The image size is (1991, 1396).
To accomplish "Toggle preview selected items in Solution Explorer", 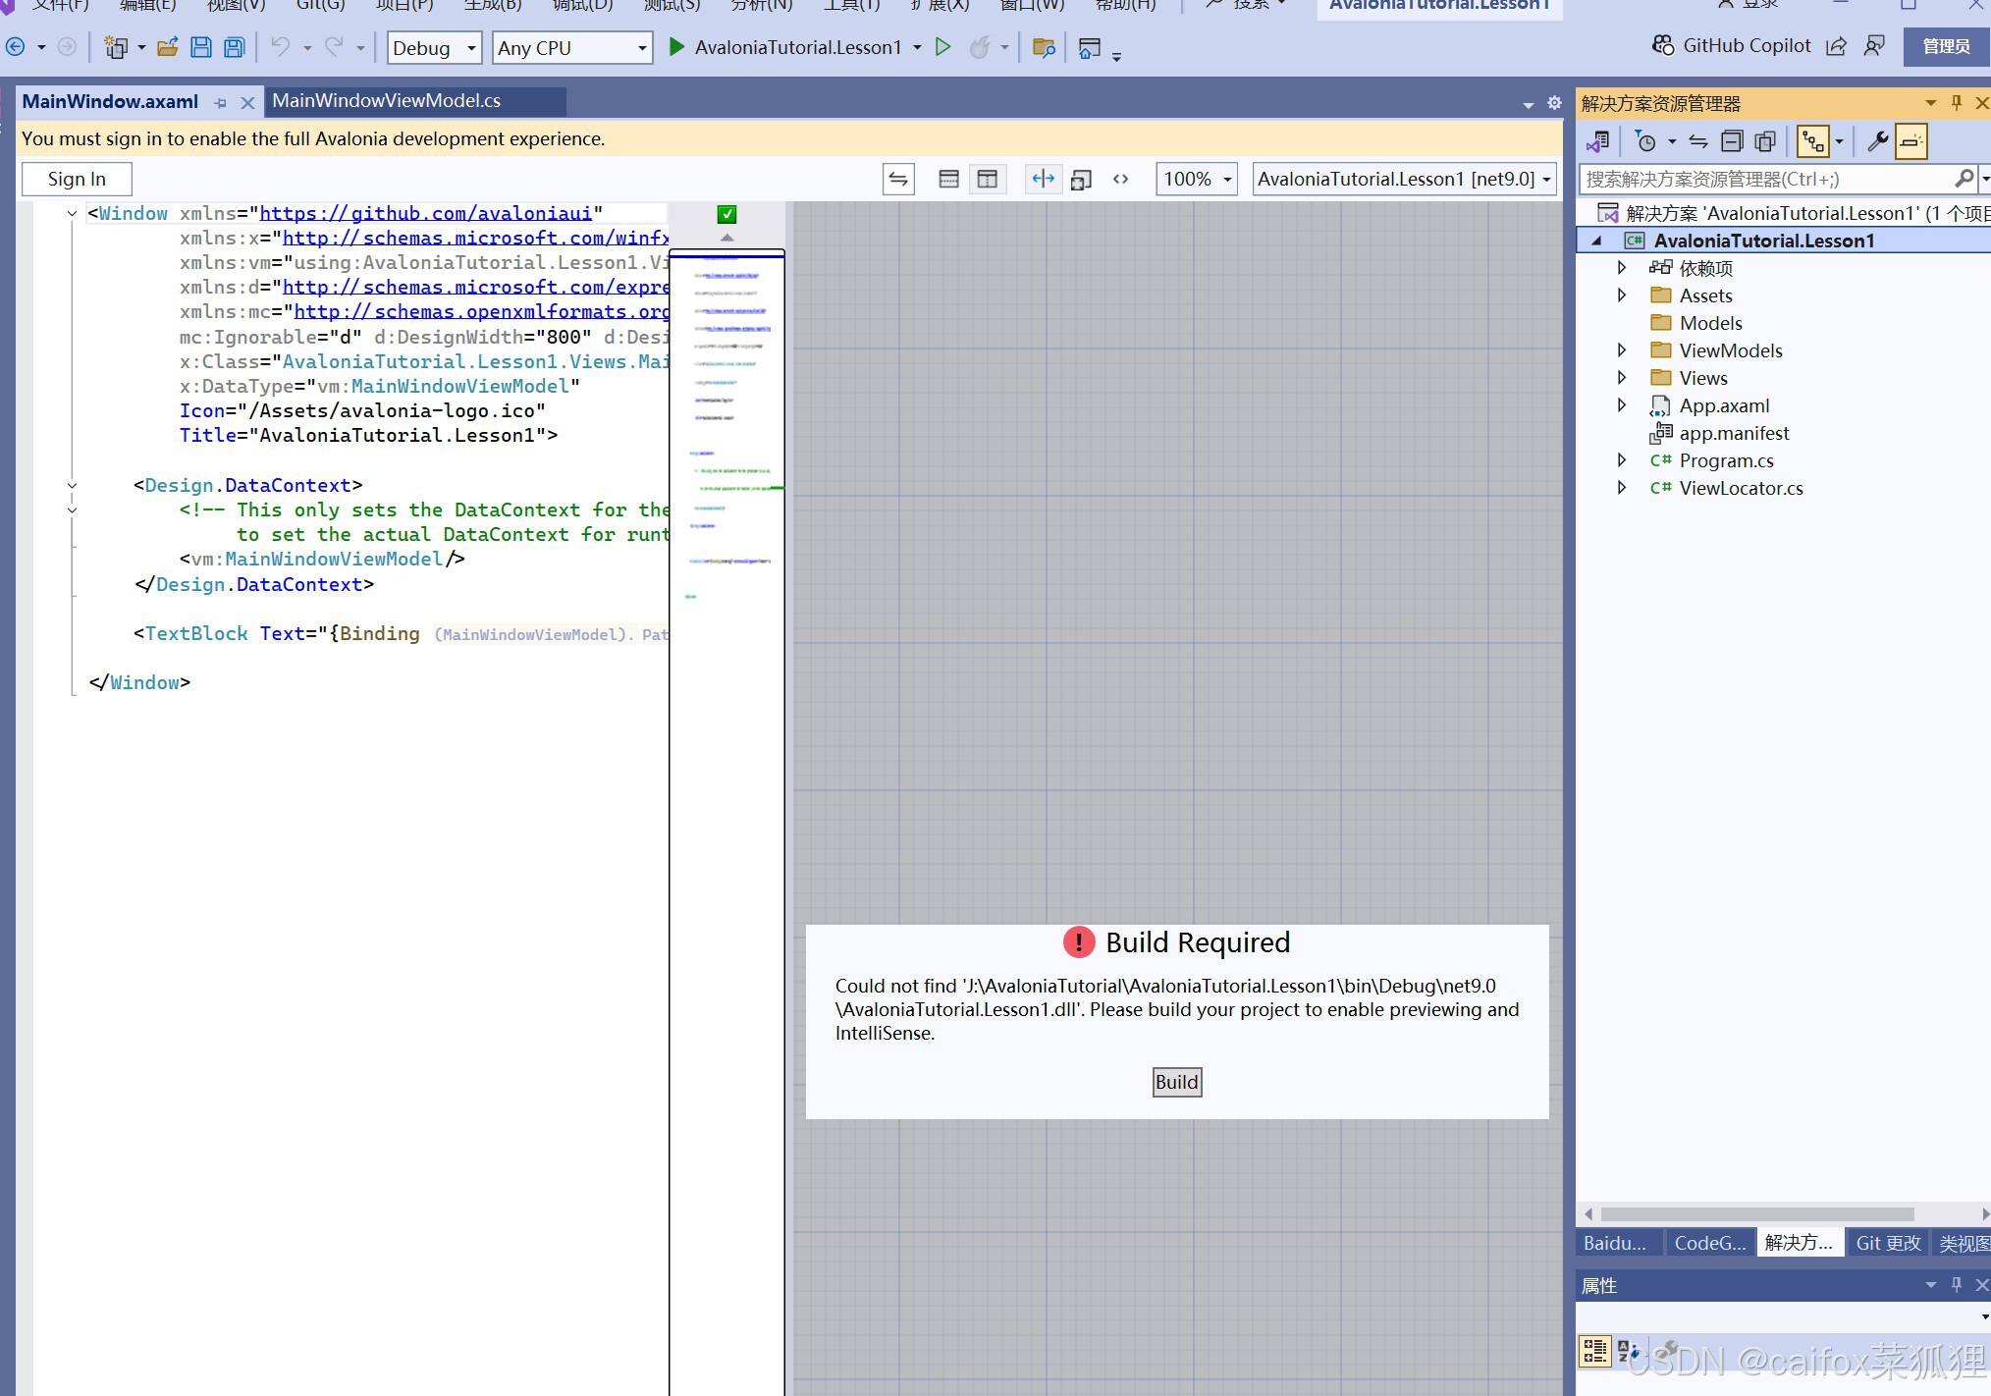I will [x=1910, y=141].
